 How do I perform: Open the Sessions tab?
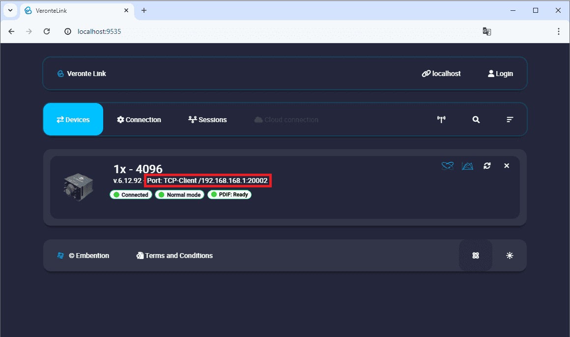point(207,120)
